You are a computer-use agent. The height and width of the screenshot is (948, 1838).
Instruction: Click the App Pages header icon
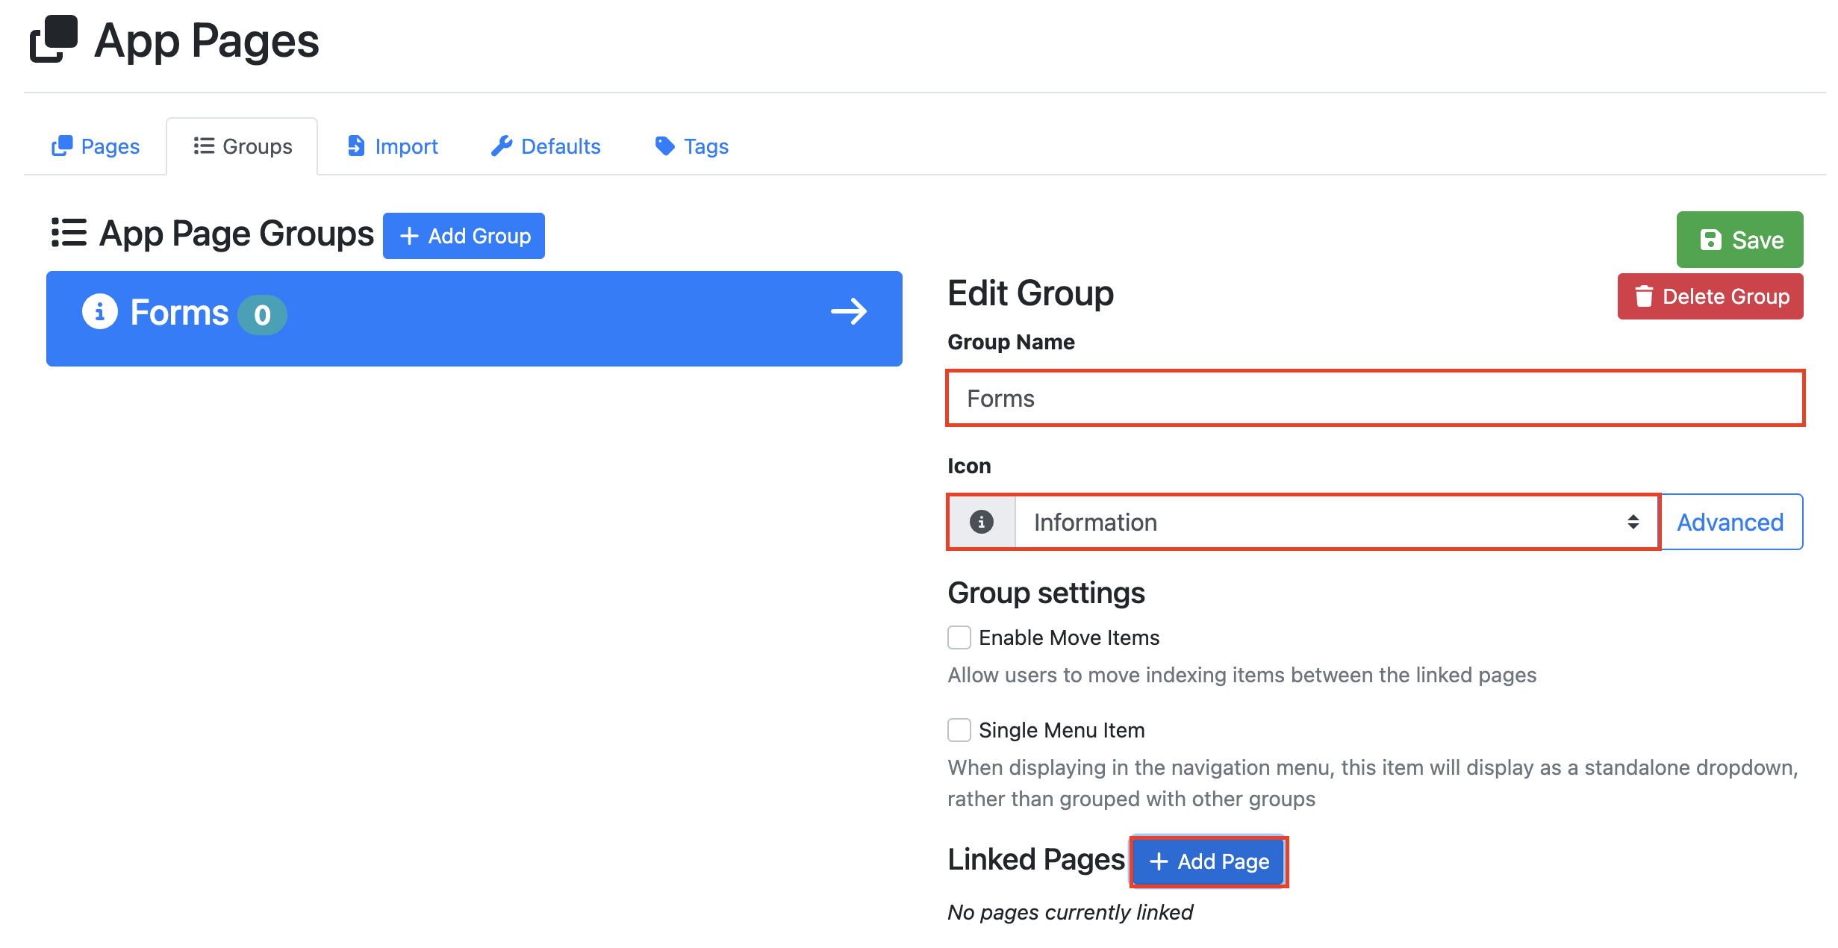[x=54, y=39]
